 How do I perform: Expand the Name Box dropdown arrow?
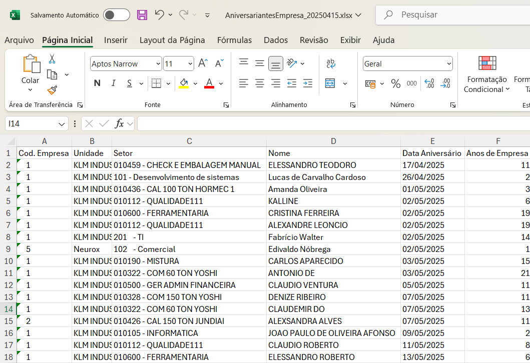pos(62,124)
